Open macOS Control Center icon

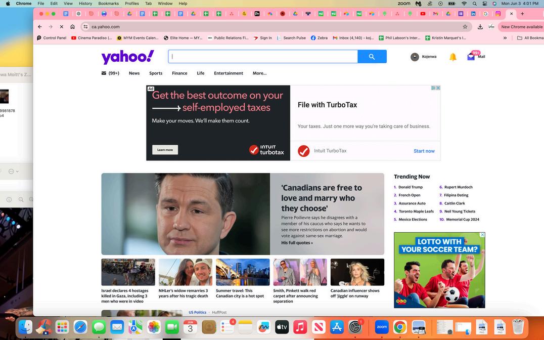(485, 4)
